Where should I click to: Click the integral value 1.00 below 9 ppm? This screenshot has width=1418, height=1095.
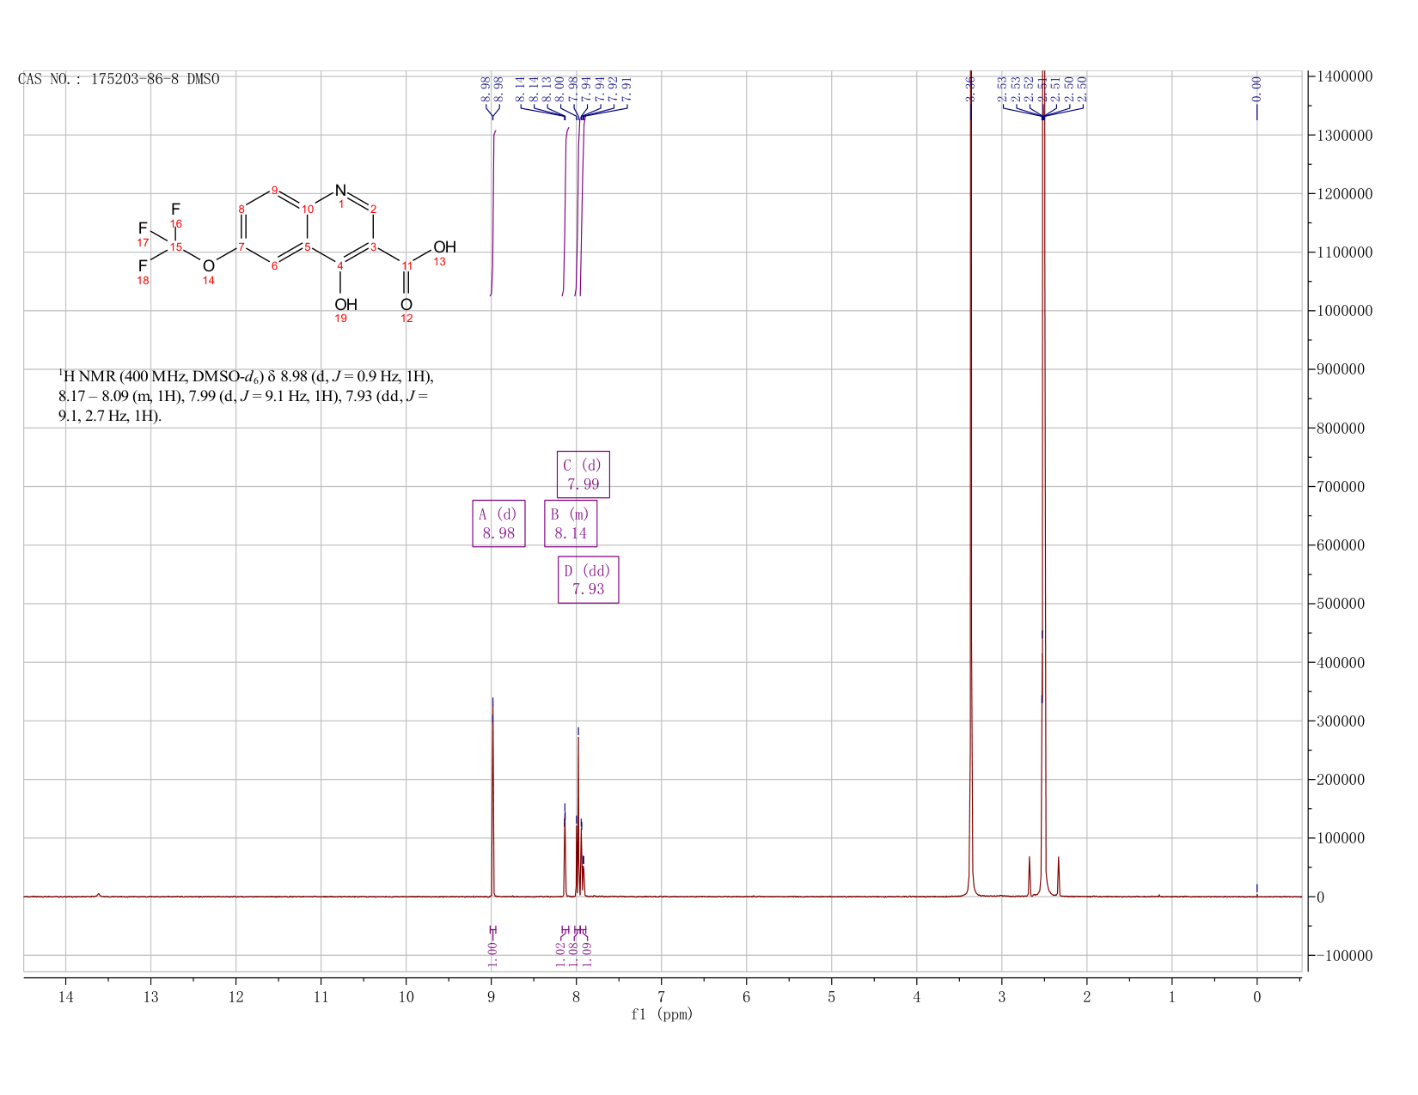[x=493, y=953]
